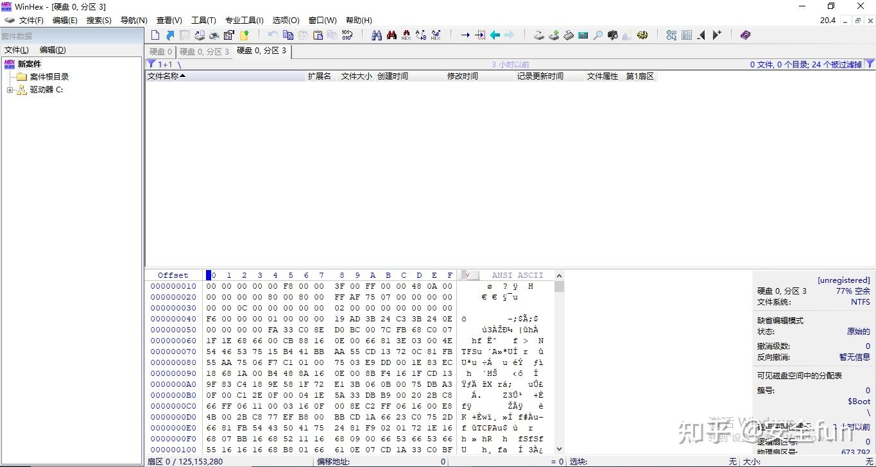Sort by the 第1扇区 column header
Screen dimensions: 876x467
coord(640,76)
